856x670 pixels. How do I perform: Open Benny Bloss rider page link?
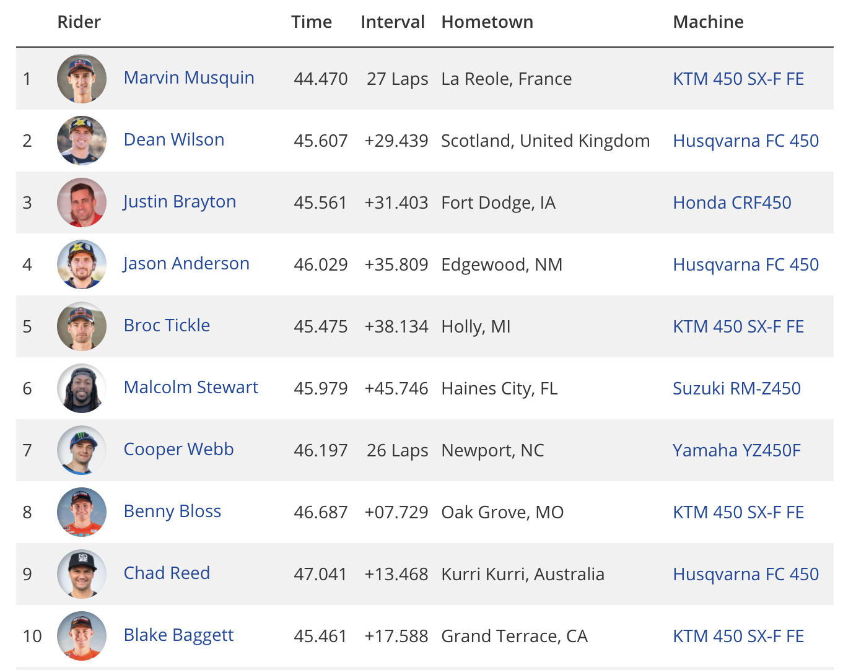172,511
